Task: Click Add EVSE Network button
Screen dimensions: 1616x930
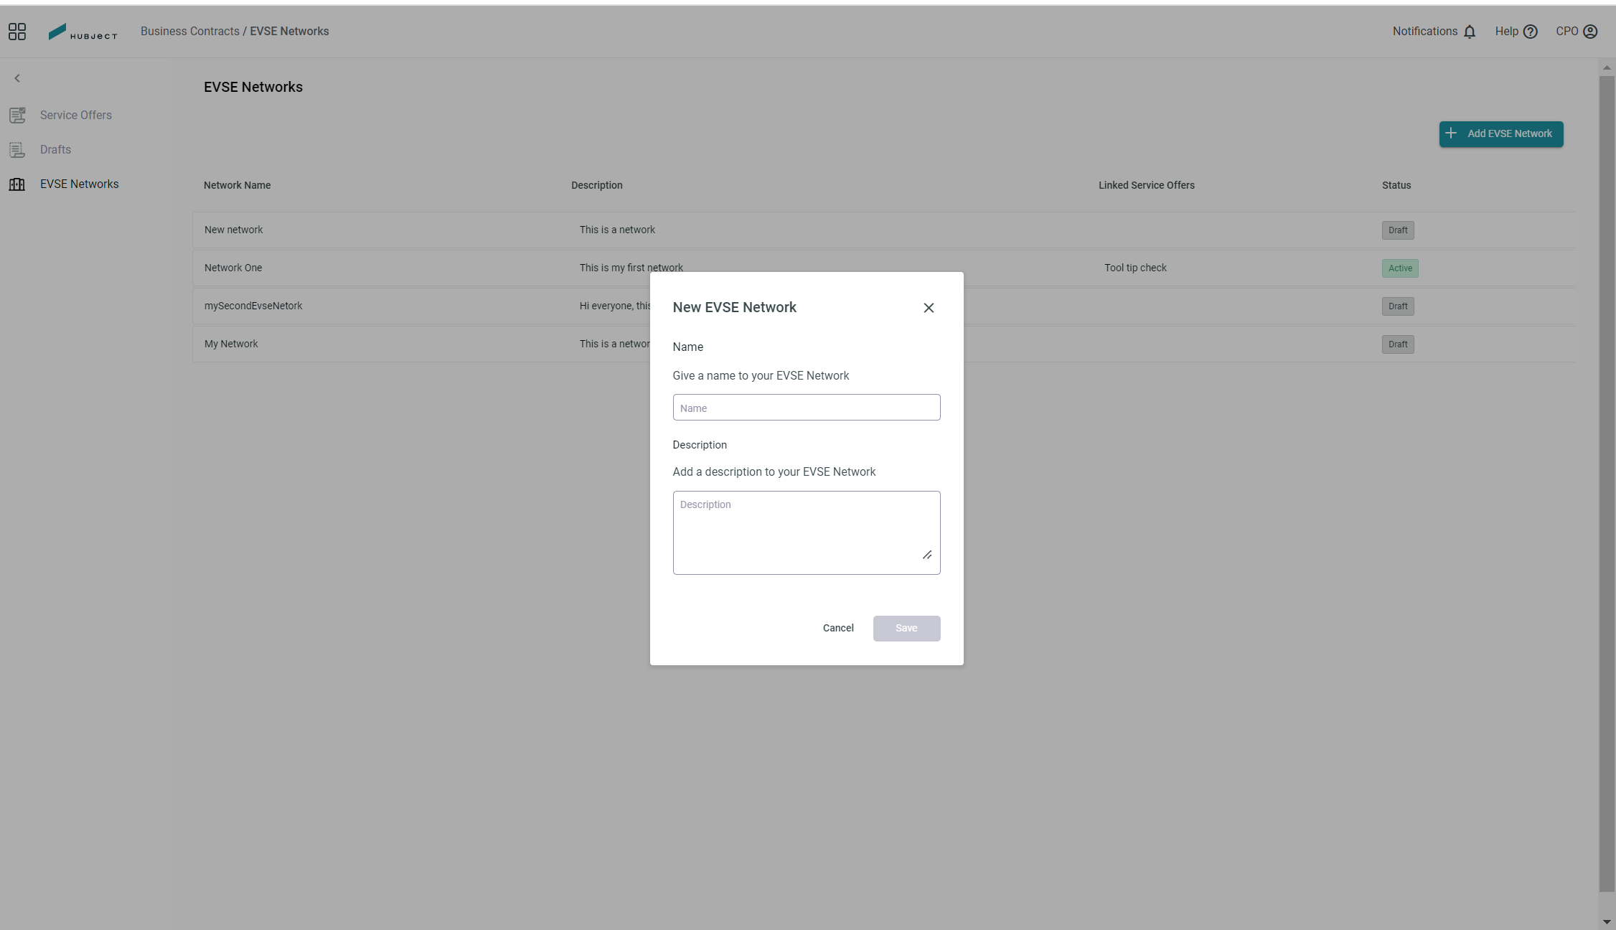Action: tap(1501, 133)
